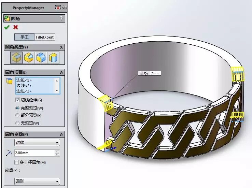
Task: Click the fillet feature icon in title
Action: [7, 18]
